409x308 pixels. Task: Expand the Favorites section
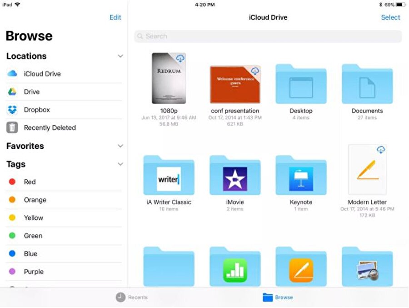(120, 146)
